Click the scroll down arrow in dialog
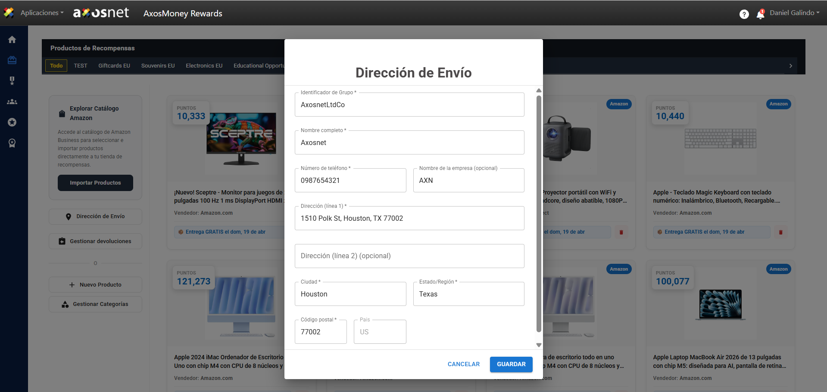This screenshot has height=392, width=827. point(538,345)
